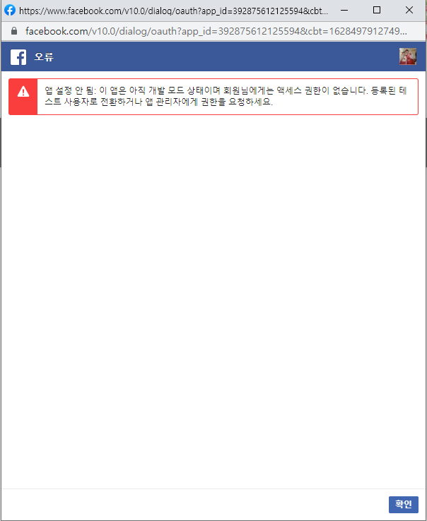The width and height of the screenshot is (427, 521).
Task: Click the window title showing the https URL
Action: (x=173, y=11)
